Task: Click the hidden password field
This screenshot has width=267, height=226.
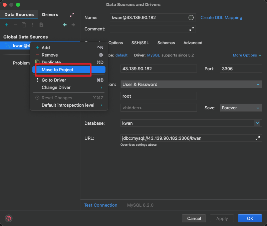Action: 159,108
